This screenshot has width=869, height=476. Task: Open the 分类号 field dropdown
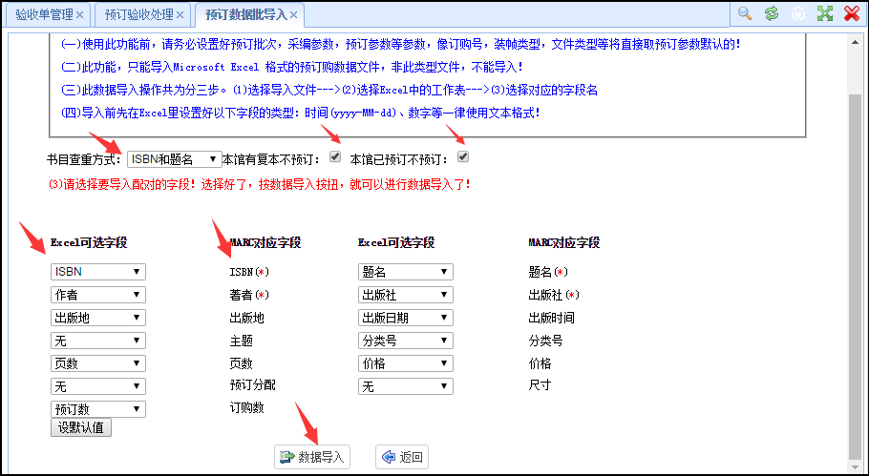[406, 341]
